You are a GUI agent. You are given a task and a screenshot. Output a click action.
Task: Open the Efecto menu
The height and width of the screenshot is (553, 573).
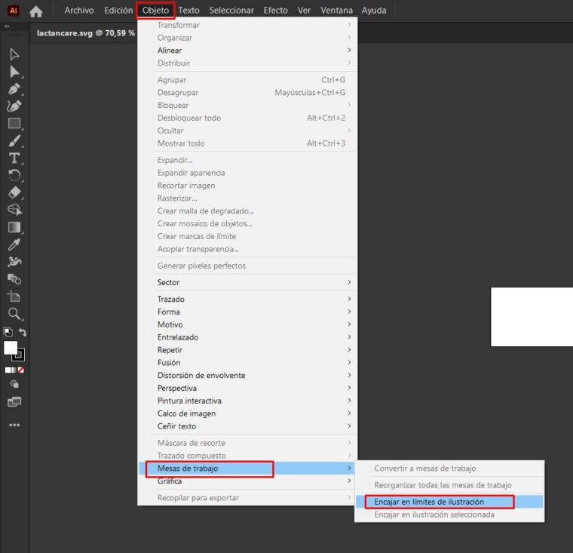275,11
